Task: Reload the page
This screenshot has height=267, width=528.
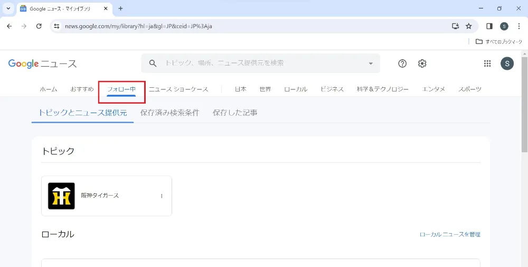Action: click(x=39, y=26)
